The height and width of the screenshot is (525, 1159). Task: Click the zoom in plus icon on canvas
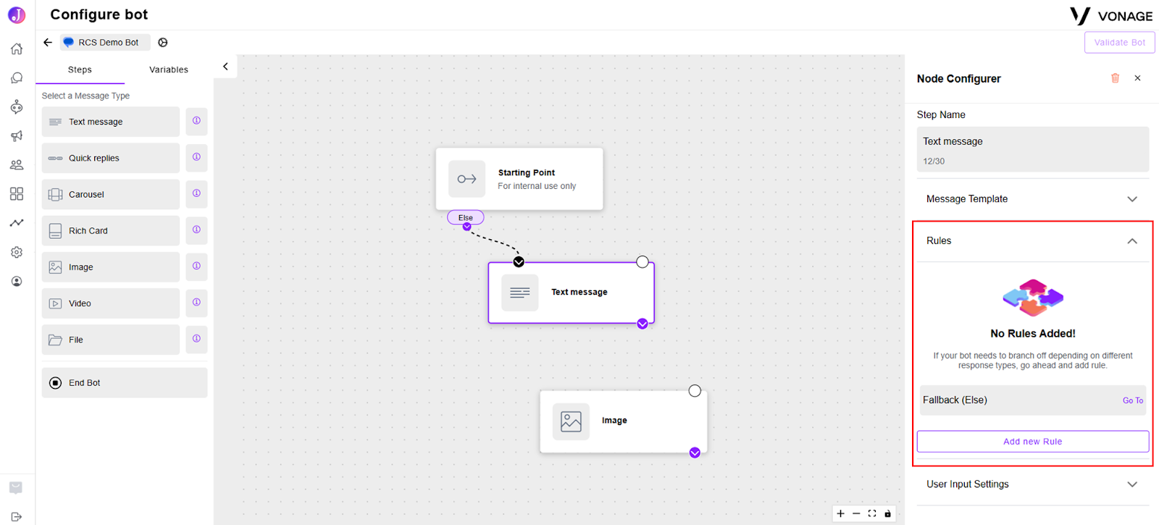click(840, 514)
